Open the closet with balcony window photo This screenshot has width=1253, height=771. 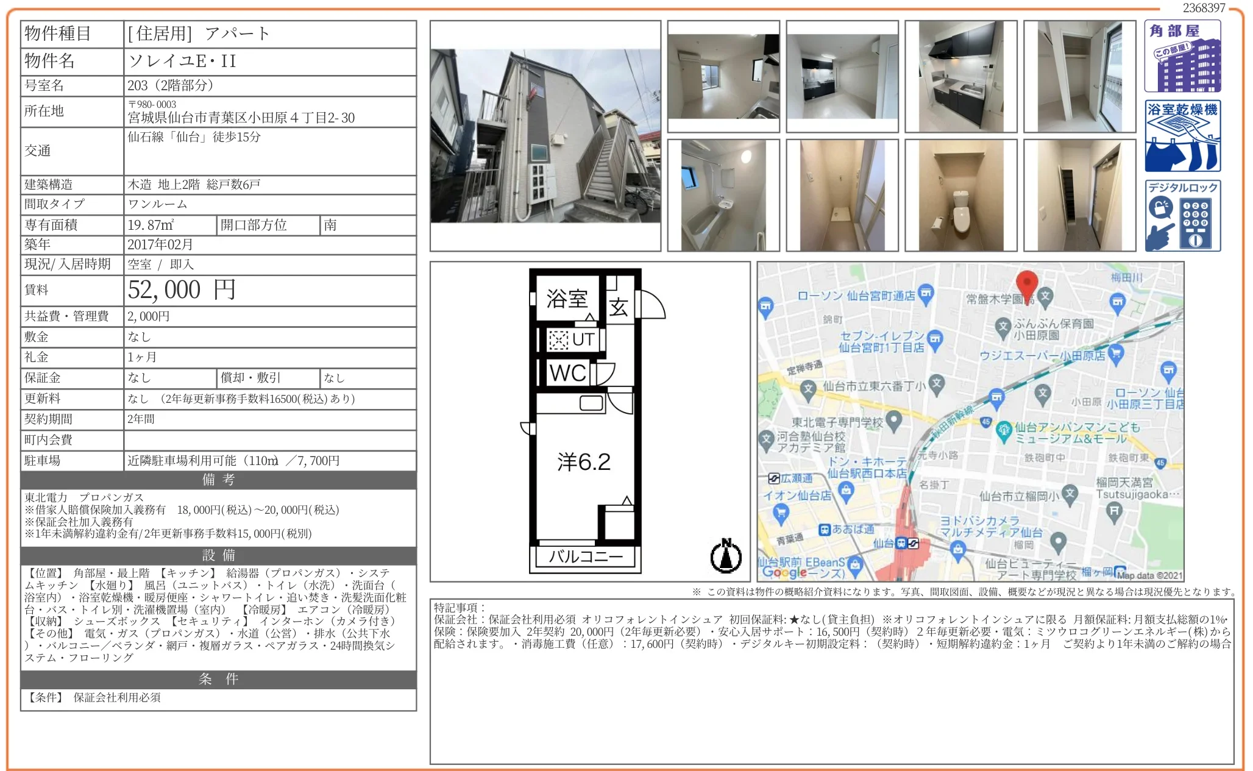(x=1079, y=76)
